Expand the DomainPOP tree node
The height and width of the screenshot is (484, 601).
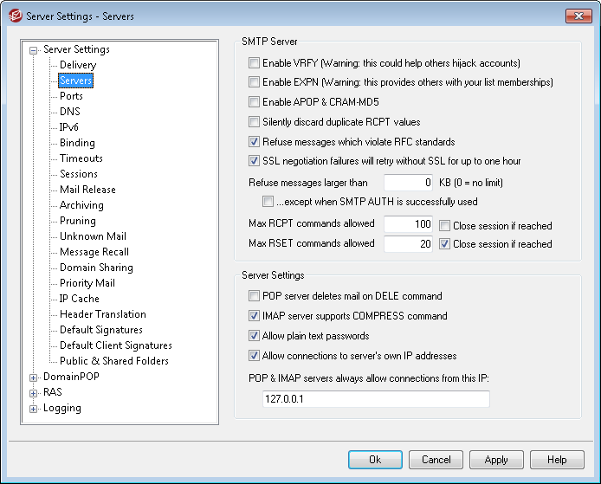coord(34,378)
